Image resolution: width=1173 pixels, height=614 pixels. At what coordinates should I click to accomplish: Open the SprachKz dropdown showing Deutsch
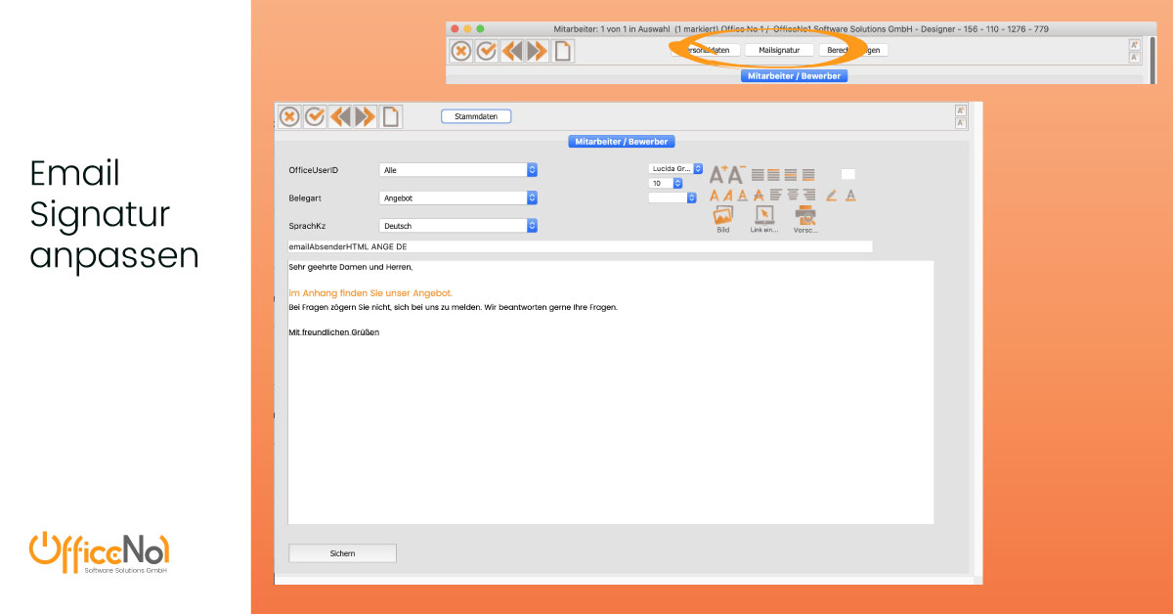[458, 226]
